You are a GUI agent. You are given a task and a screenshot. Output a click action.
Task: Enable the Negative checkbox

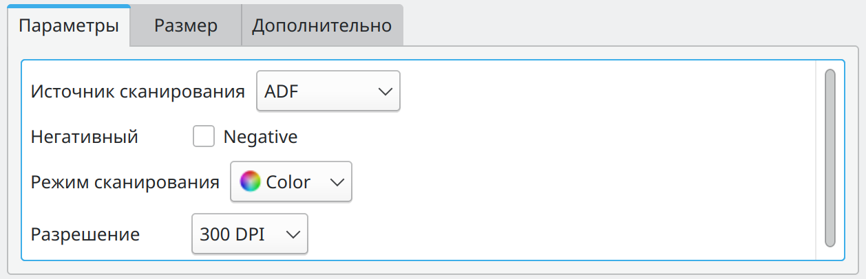click(x=204, y=137)
